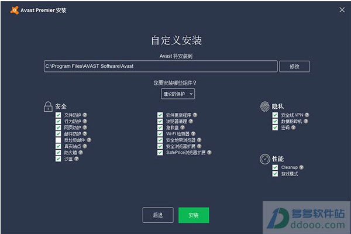Uncheck the 安全地带浏览器 checkbox
The width and height of the screenshot is (351, 234).
point(160,140)
